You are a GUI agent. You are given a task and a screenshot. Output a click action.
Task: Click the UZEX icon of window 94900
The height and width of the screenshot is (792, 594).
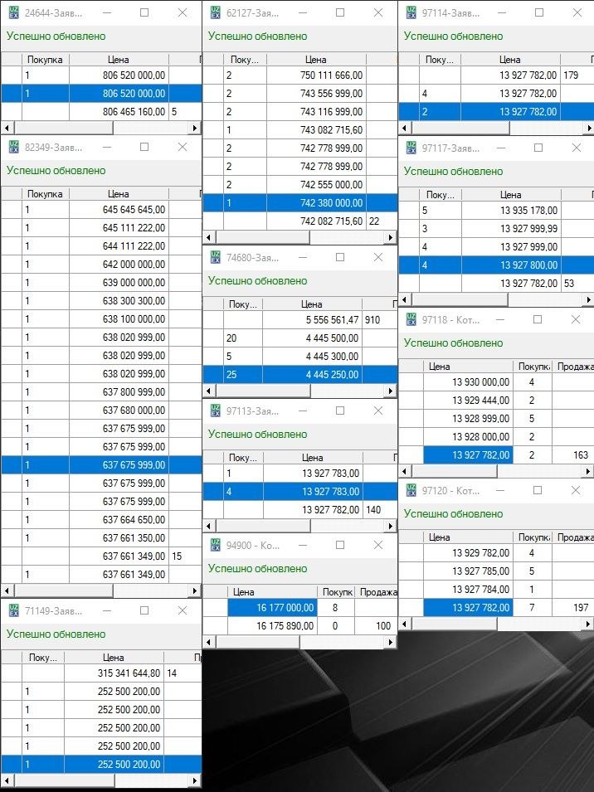215,546
